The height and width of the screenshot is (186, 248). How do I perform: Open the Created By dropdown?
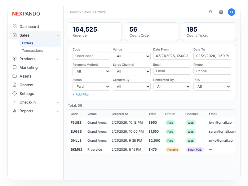[x=131, y=86]
